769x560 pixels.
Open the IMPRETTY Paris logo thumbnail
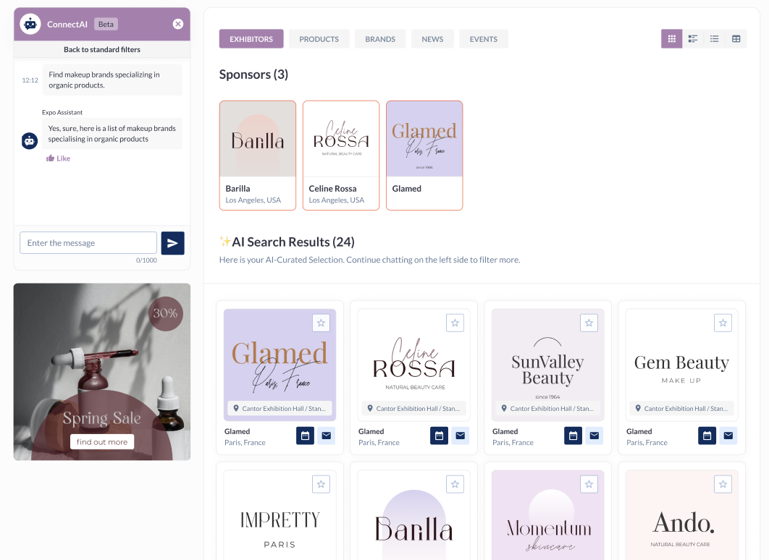click(280, 515)
